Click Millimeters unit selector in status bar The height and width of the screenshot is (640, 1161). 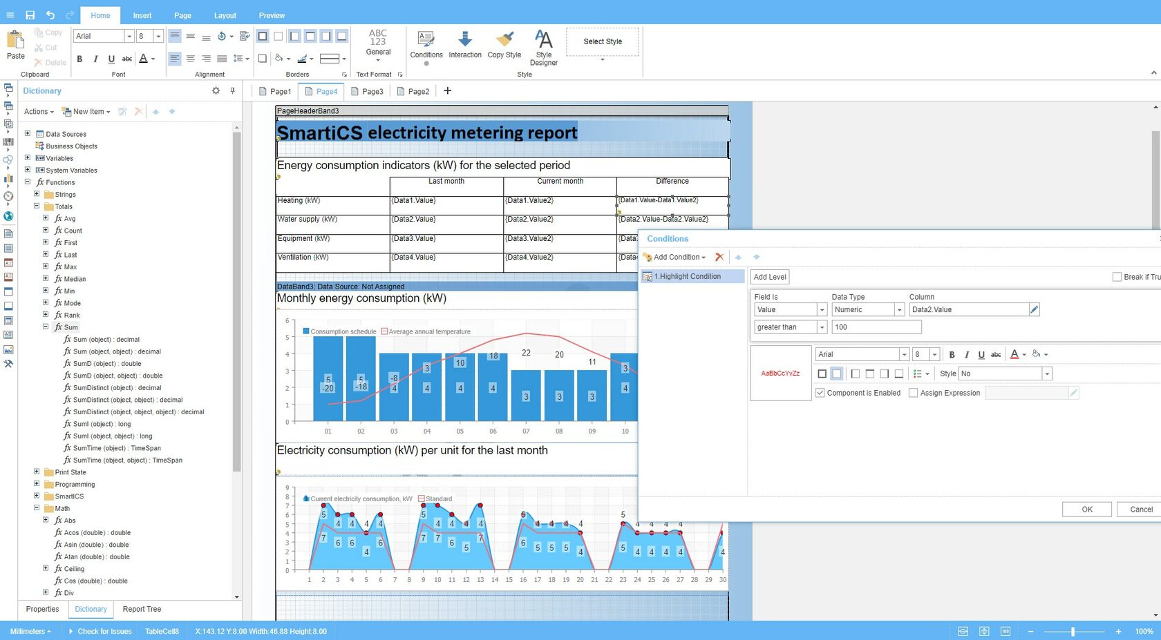click(x=30, y=631)
